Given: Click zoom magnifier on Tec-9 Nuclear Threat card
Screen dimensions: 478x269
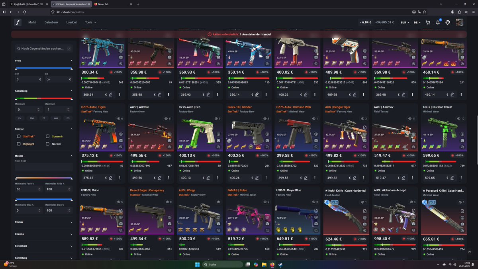Looking at the screenshot, I should coord(462,147).
